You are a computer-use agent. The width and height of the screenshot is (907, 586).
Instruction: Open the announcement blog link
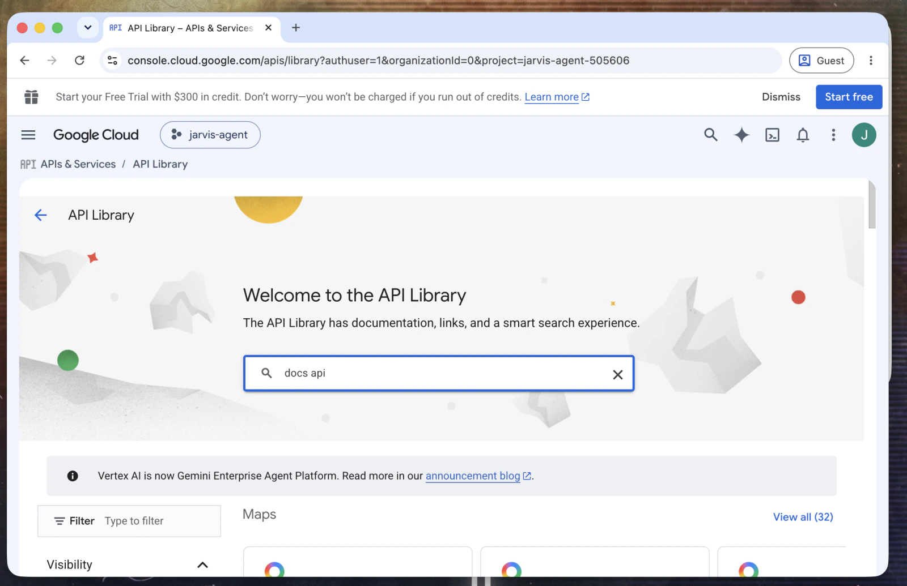coord(478,476)
